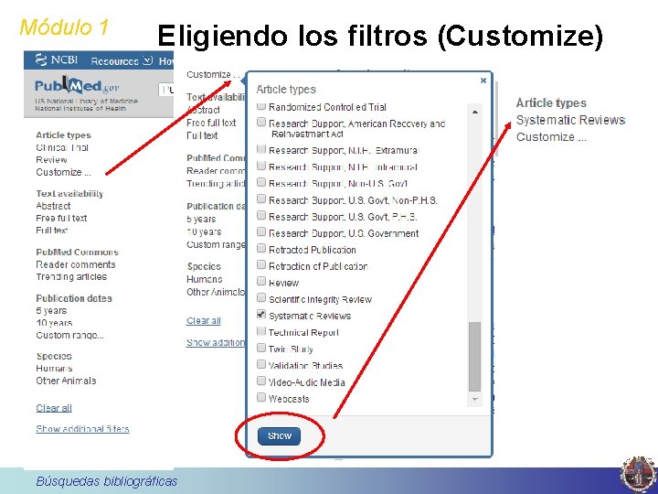Viewport: 658px width, 494px height.
Task: Tick the Review checkbox in popup
Action: point(261,281)
